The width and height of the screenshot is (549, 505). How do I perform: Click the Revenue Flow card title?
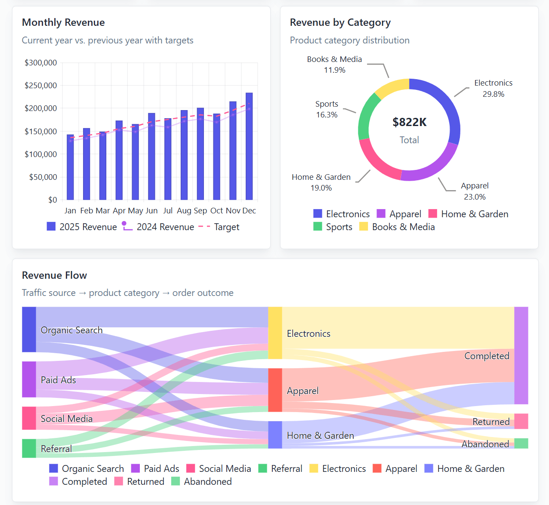pos(54,275)
